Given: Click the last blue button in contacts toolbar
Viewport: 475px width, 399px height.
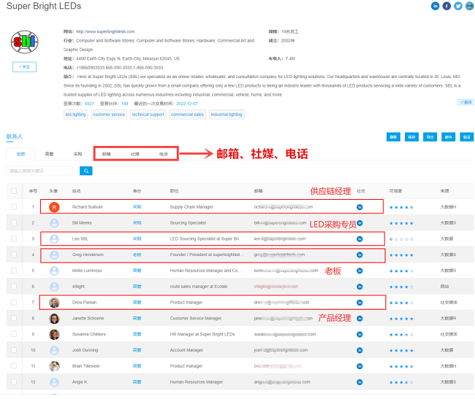Looking at the screenshot, I should click(x=466, y=137).
